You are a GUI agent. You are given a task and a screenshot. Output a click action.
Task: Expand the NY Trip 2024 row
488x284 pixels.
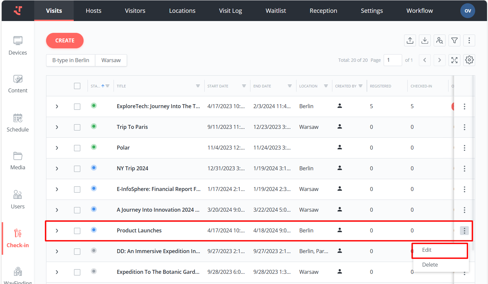(x=57, y=169)
